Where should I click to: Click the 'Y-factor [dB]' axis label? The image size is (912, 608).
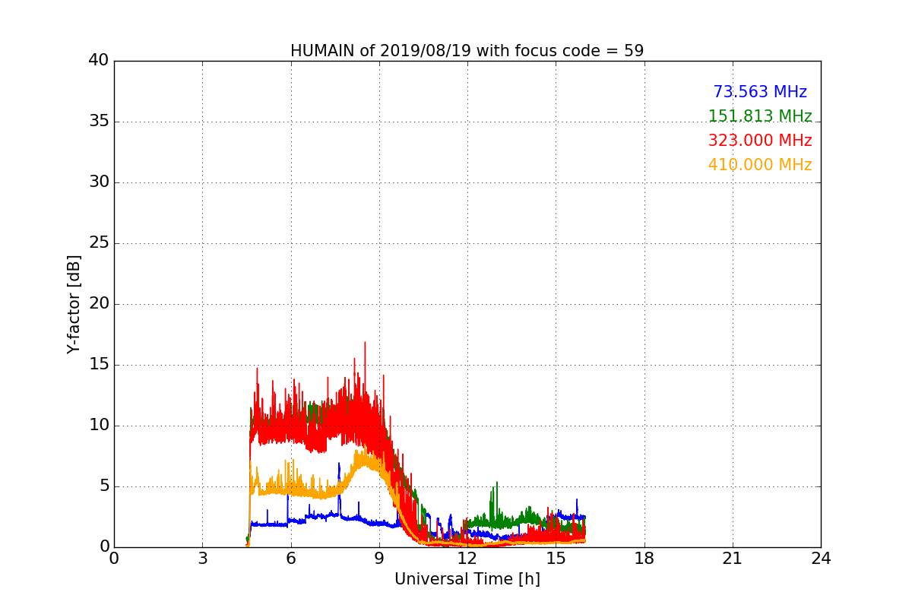click(x=73, y=304)
